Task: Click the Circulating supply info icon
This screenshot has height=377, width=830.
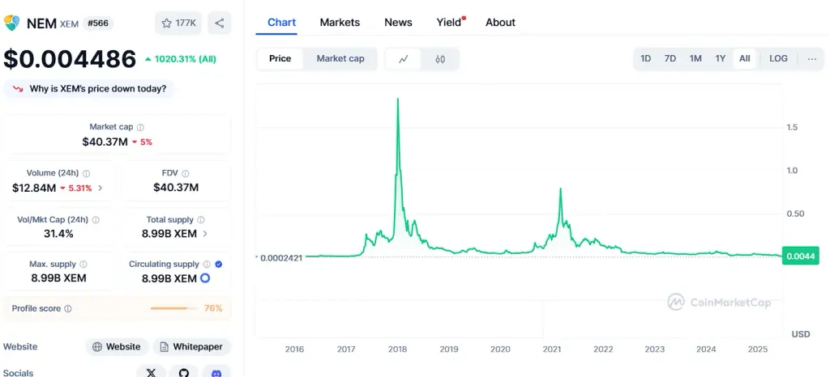Action: 207,264
